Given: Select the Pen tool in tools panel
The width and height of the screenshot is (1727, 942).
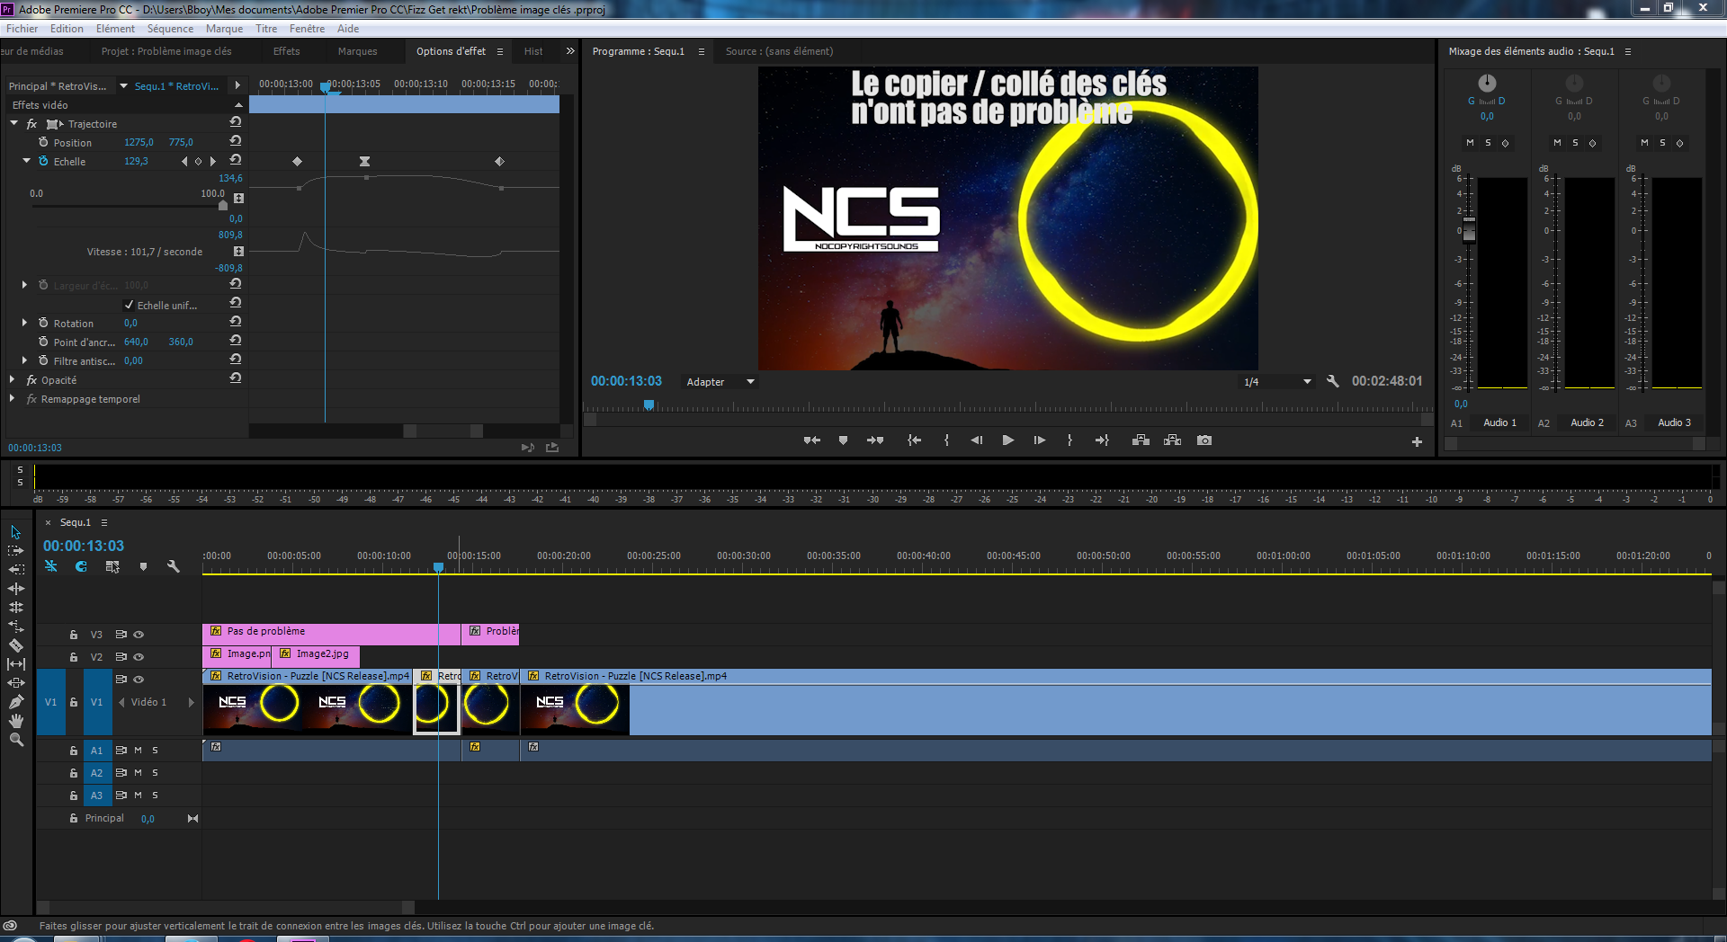Looking at the screenshot, I should 15,702.
